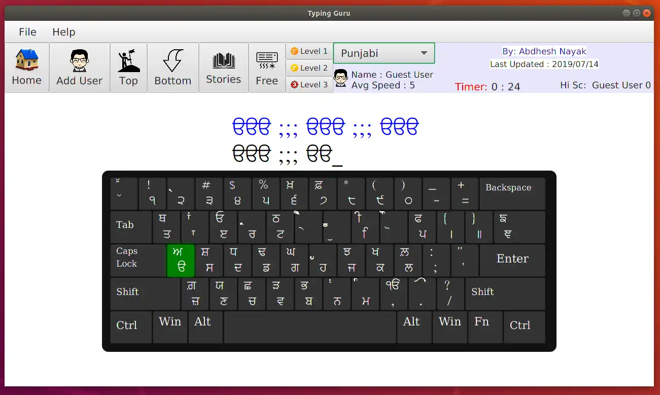Click the right curly brace } key

click(x=479, y=227)
